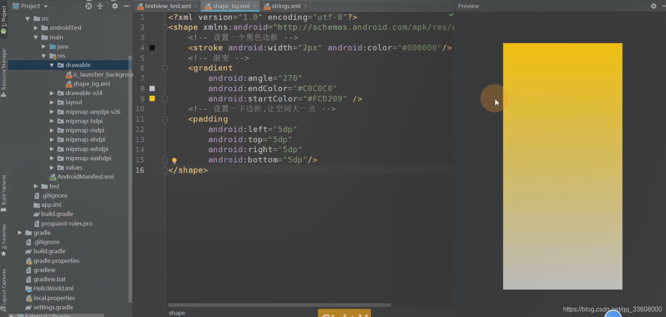Click the green checkmark inspection indicator
This screenshot has width=666, height=317.
click(451, 15)
